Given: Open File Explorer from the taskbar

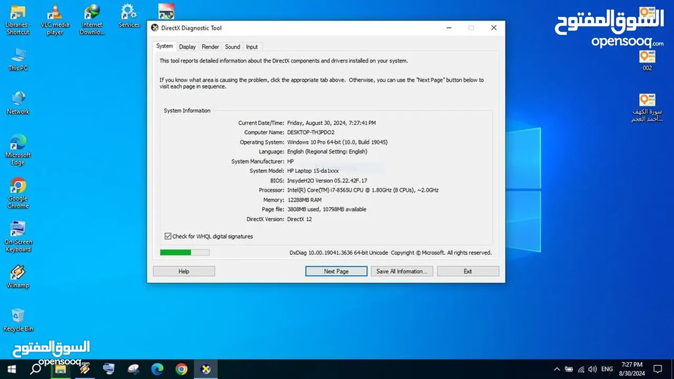Looking at the screenshot, I should click(x=60, y=369).
